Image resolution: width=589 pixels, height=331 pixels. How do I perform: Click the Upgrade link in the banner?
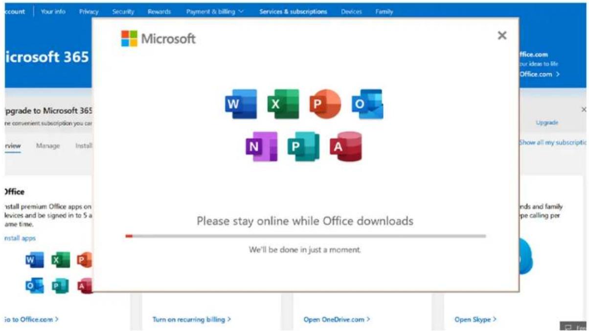pos(547,123)
